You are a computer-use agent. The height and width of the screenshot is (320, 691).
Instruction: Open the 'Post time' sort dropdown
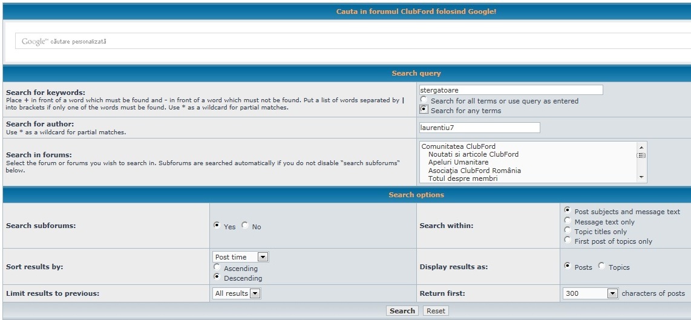pyautogui.click(x=240, y=257)
